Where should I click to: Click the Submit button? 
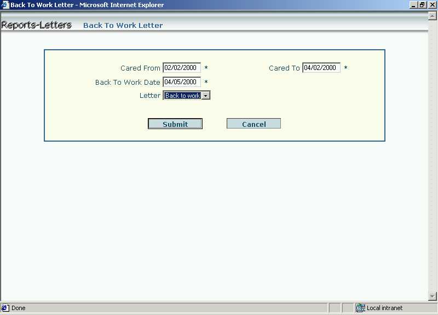click(x=175, y=124)
